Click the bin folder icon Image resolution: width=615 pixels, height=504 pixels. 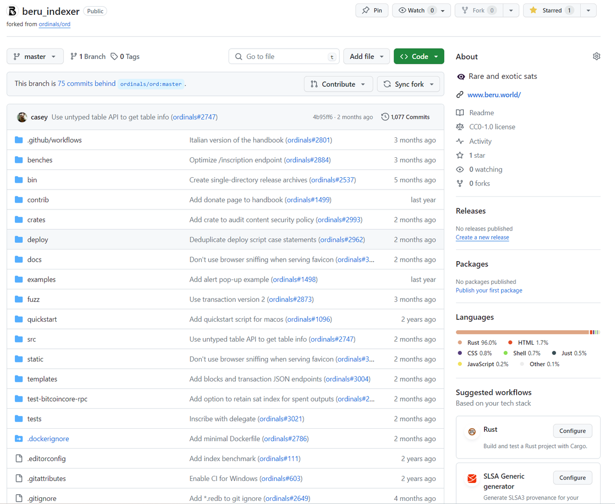click(19, 180)
